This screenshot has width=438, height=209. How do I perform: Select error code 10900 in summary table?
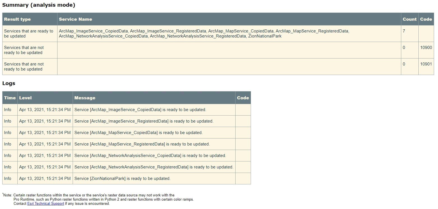pyautogui.click(x=426, y=48)
